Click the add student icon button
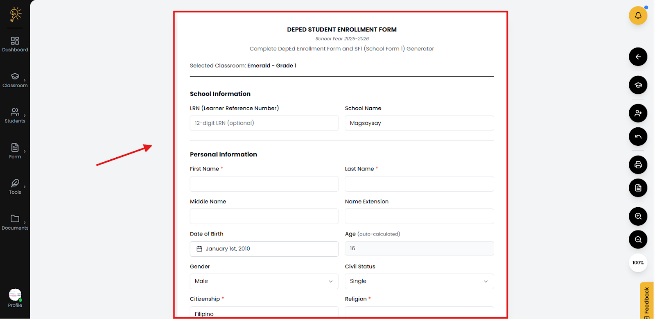 [x=638, y=113]
